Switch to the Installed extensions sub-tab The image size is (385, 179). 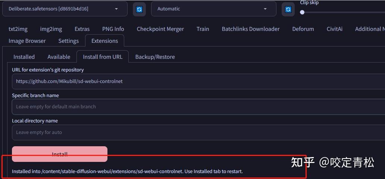coord(24,57)
